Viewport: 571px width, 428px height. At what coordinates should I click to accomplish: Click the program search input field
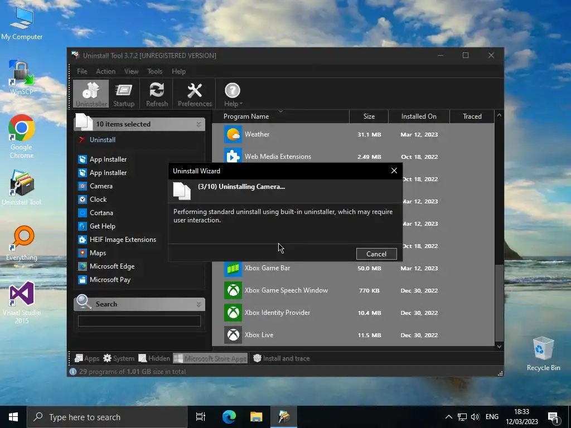pyautogui.click(x=139, y=321)
